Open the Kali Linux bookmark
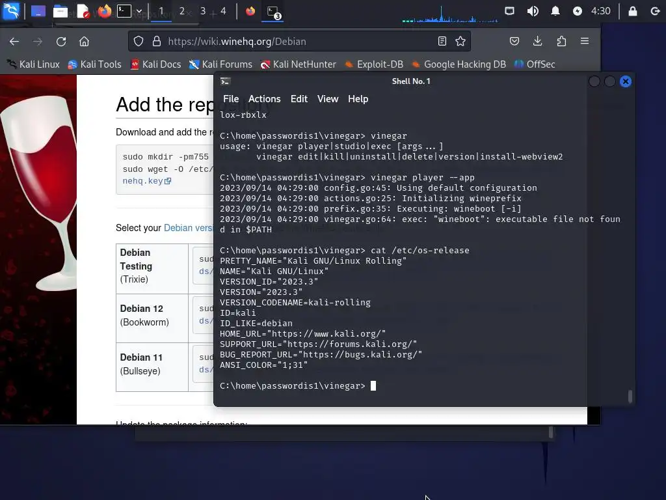Image resolution: width=666 pixels, height=500 pixels. click(33, 64)
